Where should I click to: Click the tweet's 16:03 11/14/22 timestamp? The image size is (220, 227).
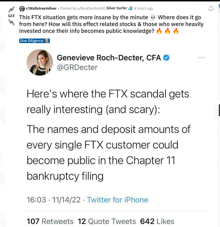click(x=53, y=200)
